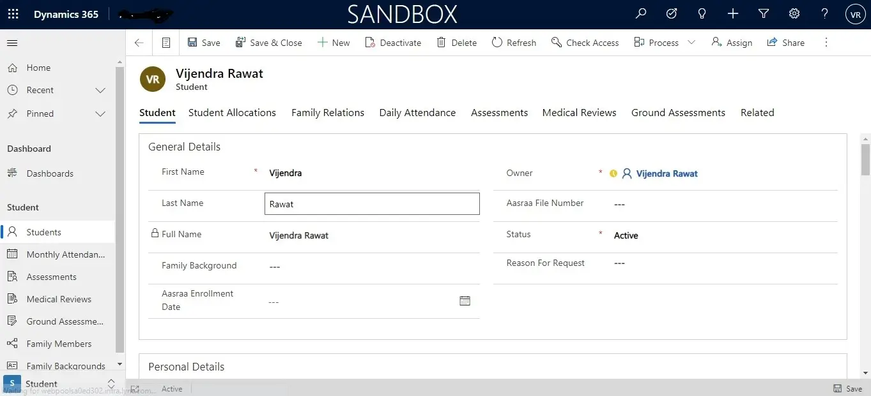This screenshot has width=871, height=396.
Task: Open the VR user profile avatar
Action: click(x=855, y=15)
